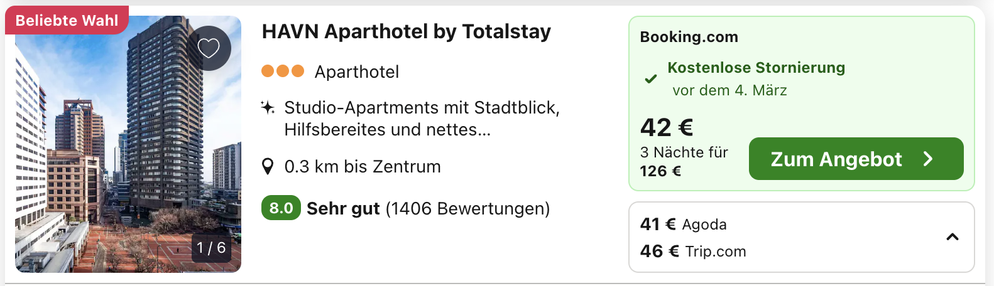Click the green 8.0 rating badge

(281, 208)
